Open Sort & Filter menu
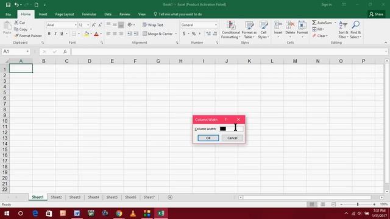390x219 pixels. (x=343, y=30)
